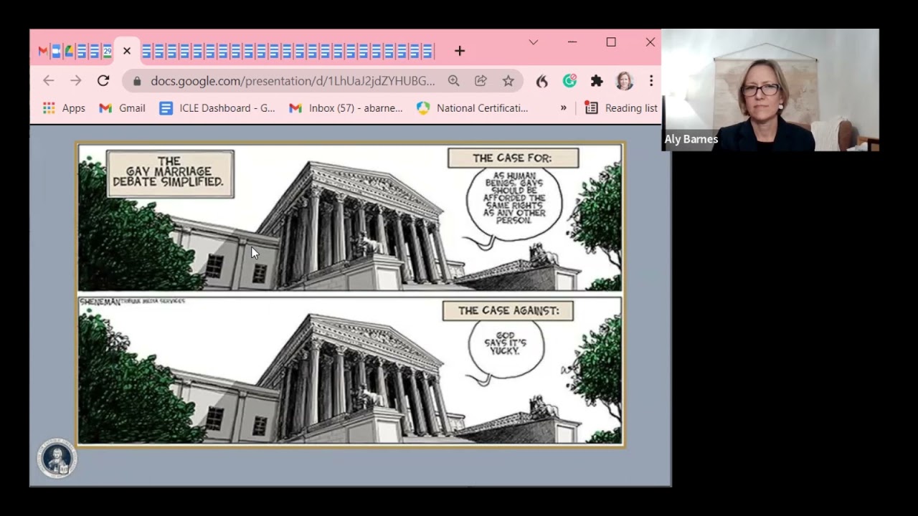Open the Chrome profile avatar
Image resolution: width=918 pixels, height=516 pixels.
tap(624, 81)
